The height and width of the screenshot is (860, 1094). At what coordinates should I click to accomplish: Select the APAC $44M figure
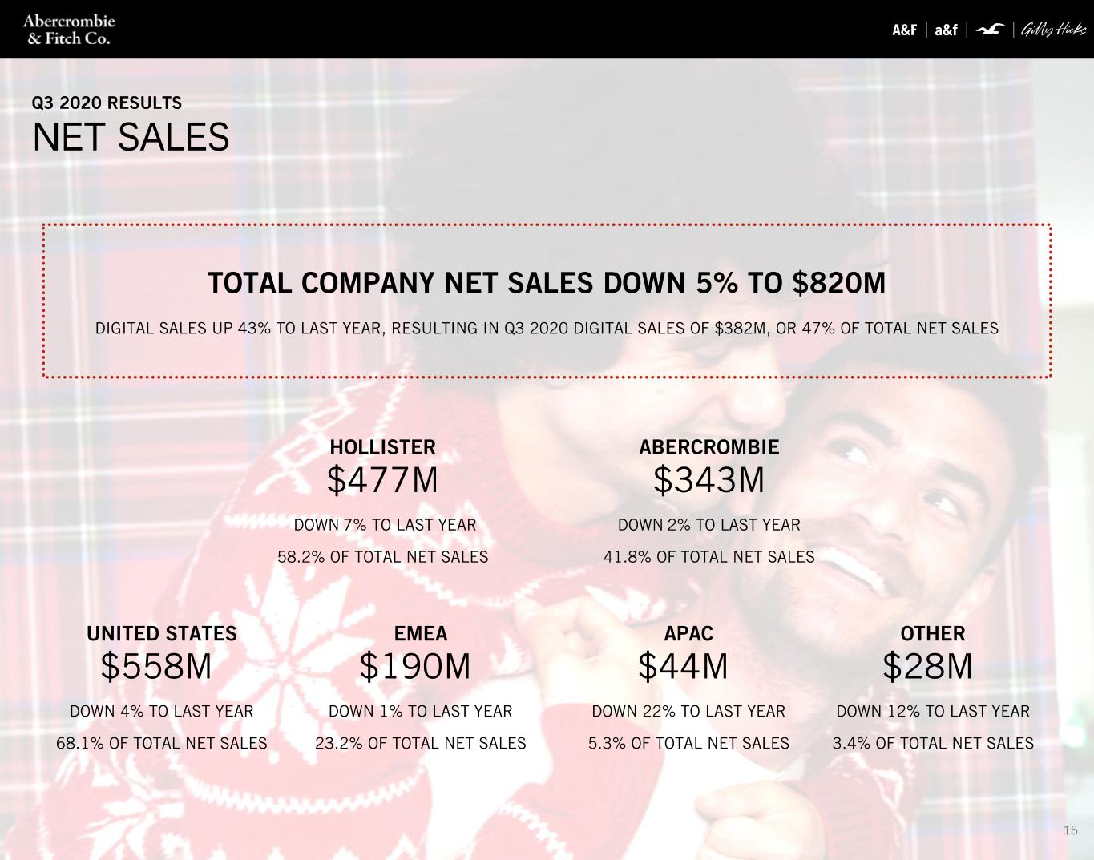point(683,666)
